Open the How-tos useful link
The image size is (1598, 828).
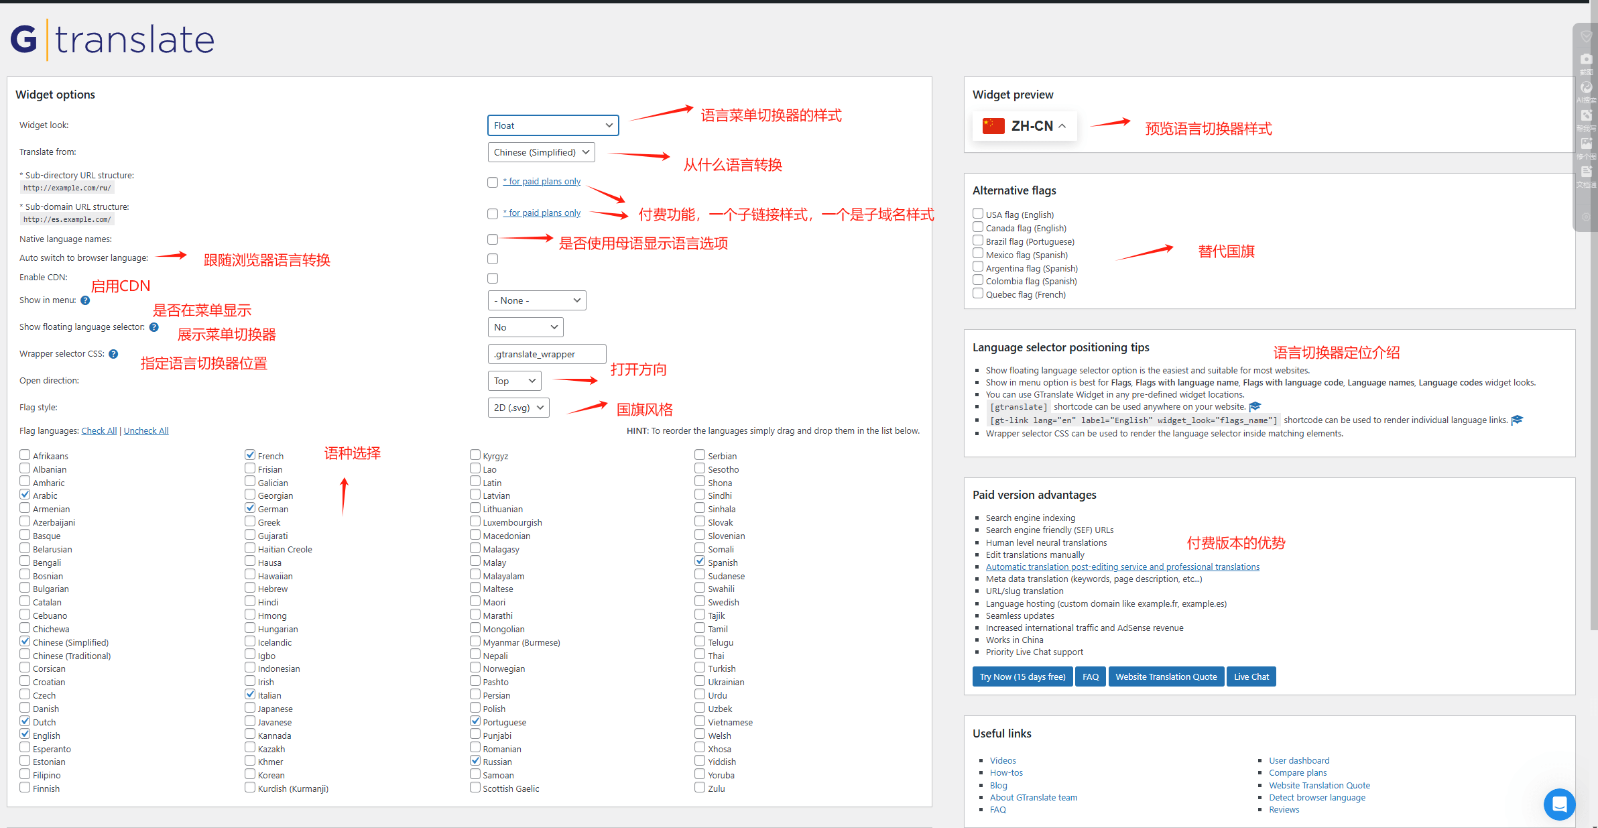1006,773
